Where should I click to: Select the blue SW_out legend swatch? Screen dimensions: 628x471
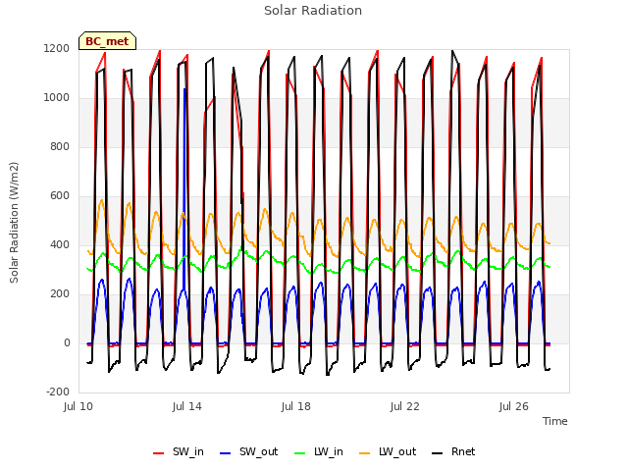click(226, 453)
